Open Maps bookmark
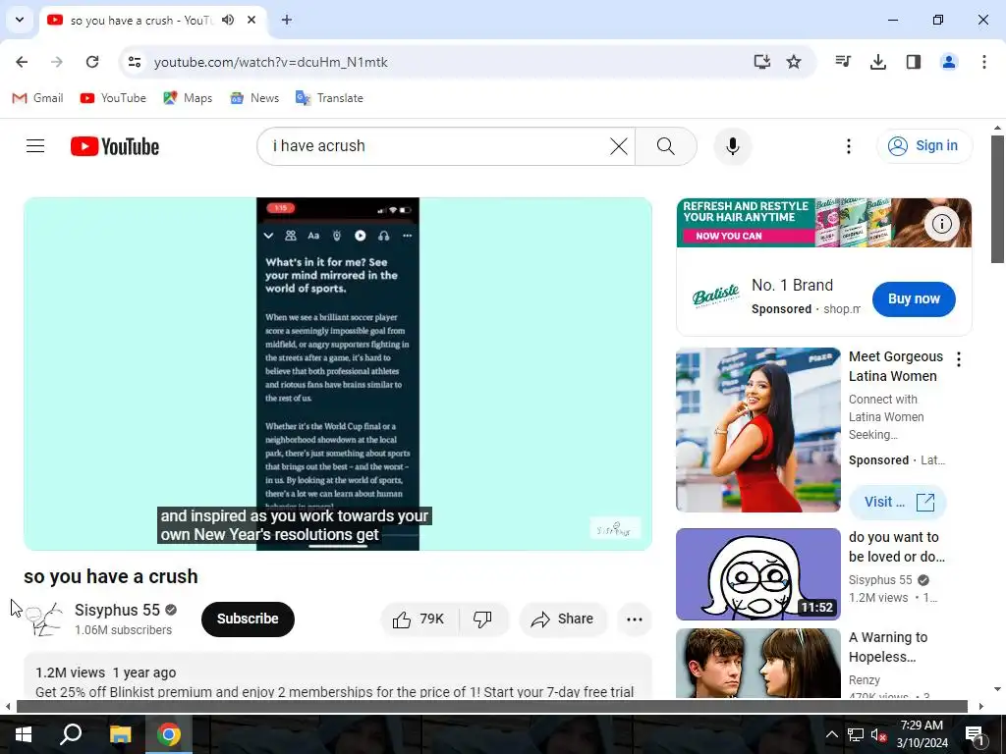1006x754 pixels. pyautogui.click(x=188, y=98)
